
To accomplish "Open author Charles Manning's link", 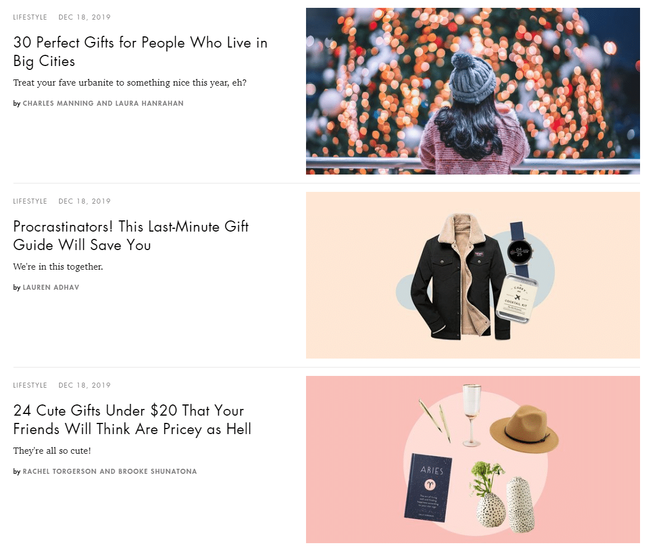I will (58, 103).
